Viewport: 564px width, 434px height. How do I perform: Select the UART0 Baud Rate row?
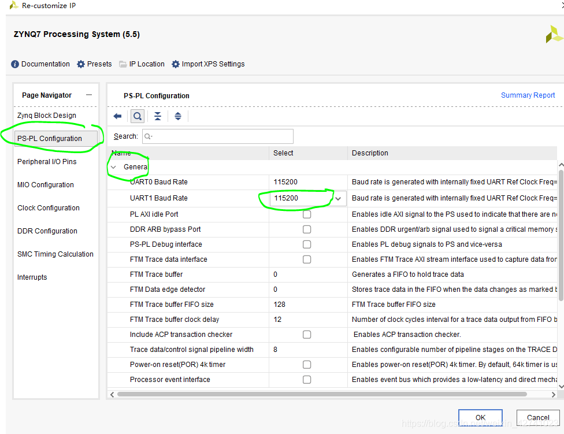(x=332, y=182)
